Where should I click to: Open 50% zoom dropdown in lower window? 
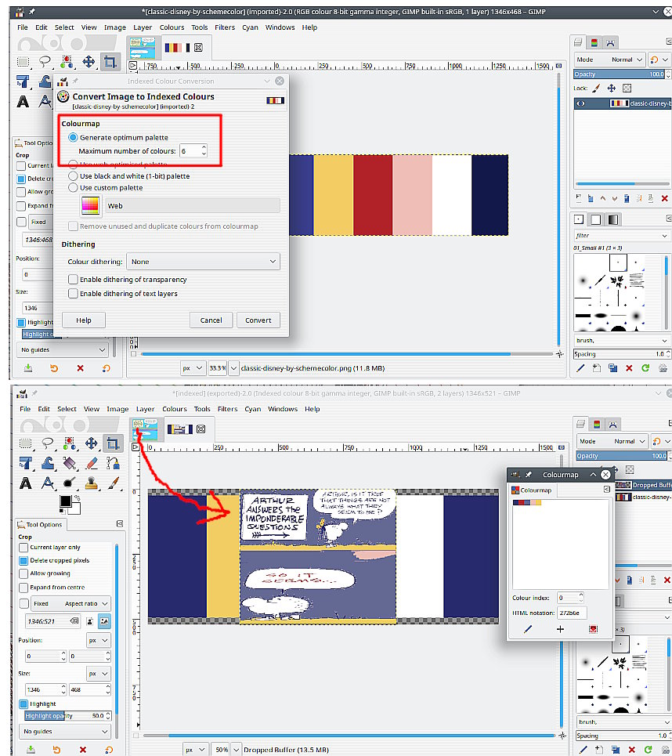click(236, 750)
